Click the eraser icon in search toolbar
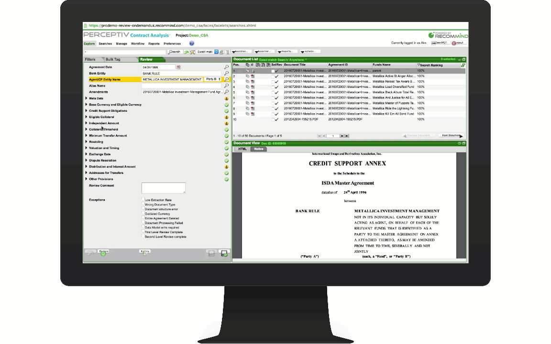This screenshot has height=344, width=551. click(x=222, y=52)
